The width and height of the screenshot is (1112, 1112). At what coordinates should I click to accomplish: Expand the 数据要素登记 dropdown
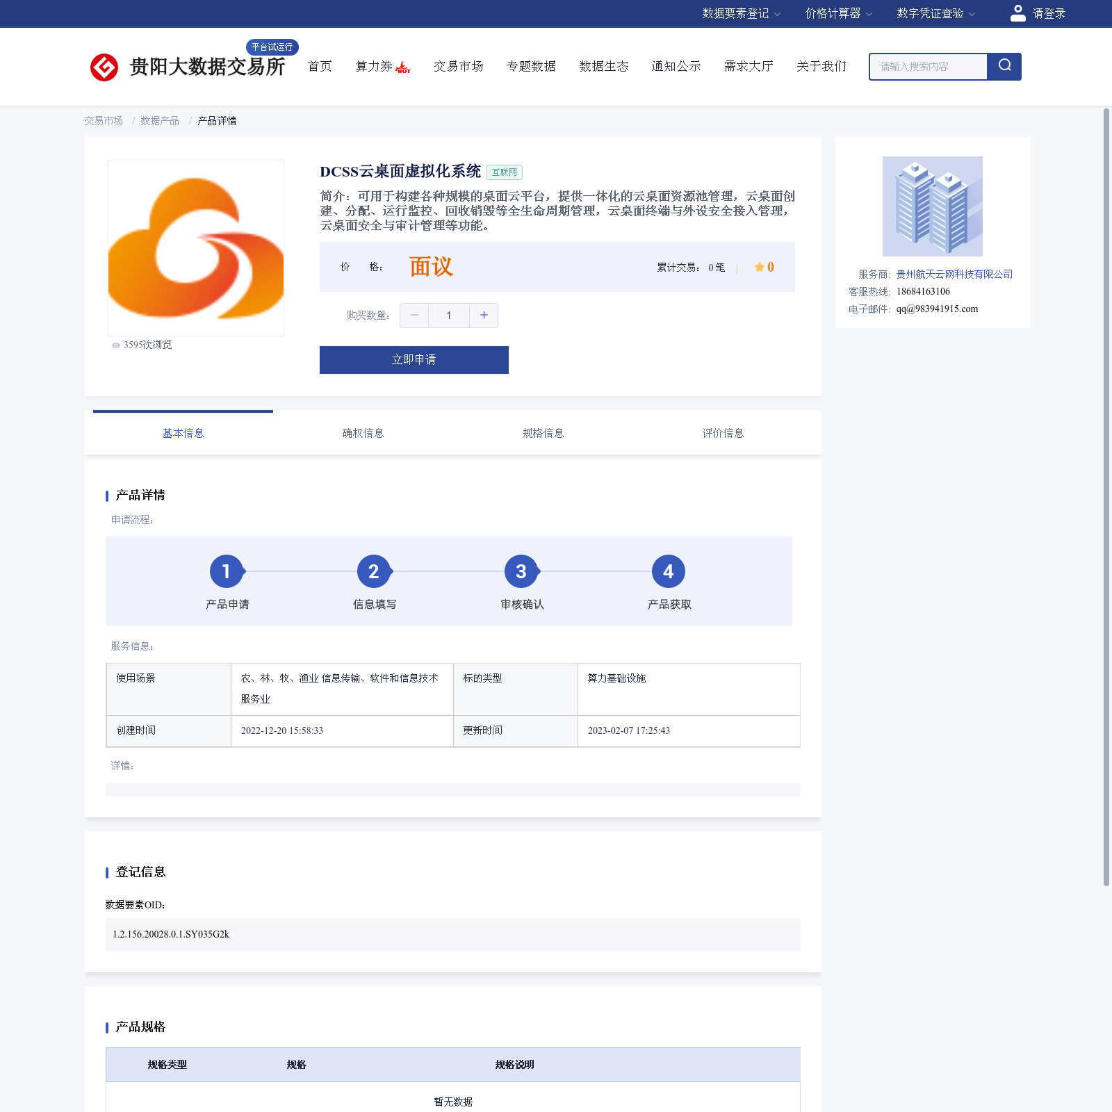pos(741,13)
